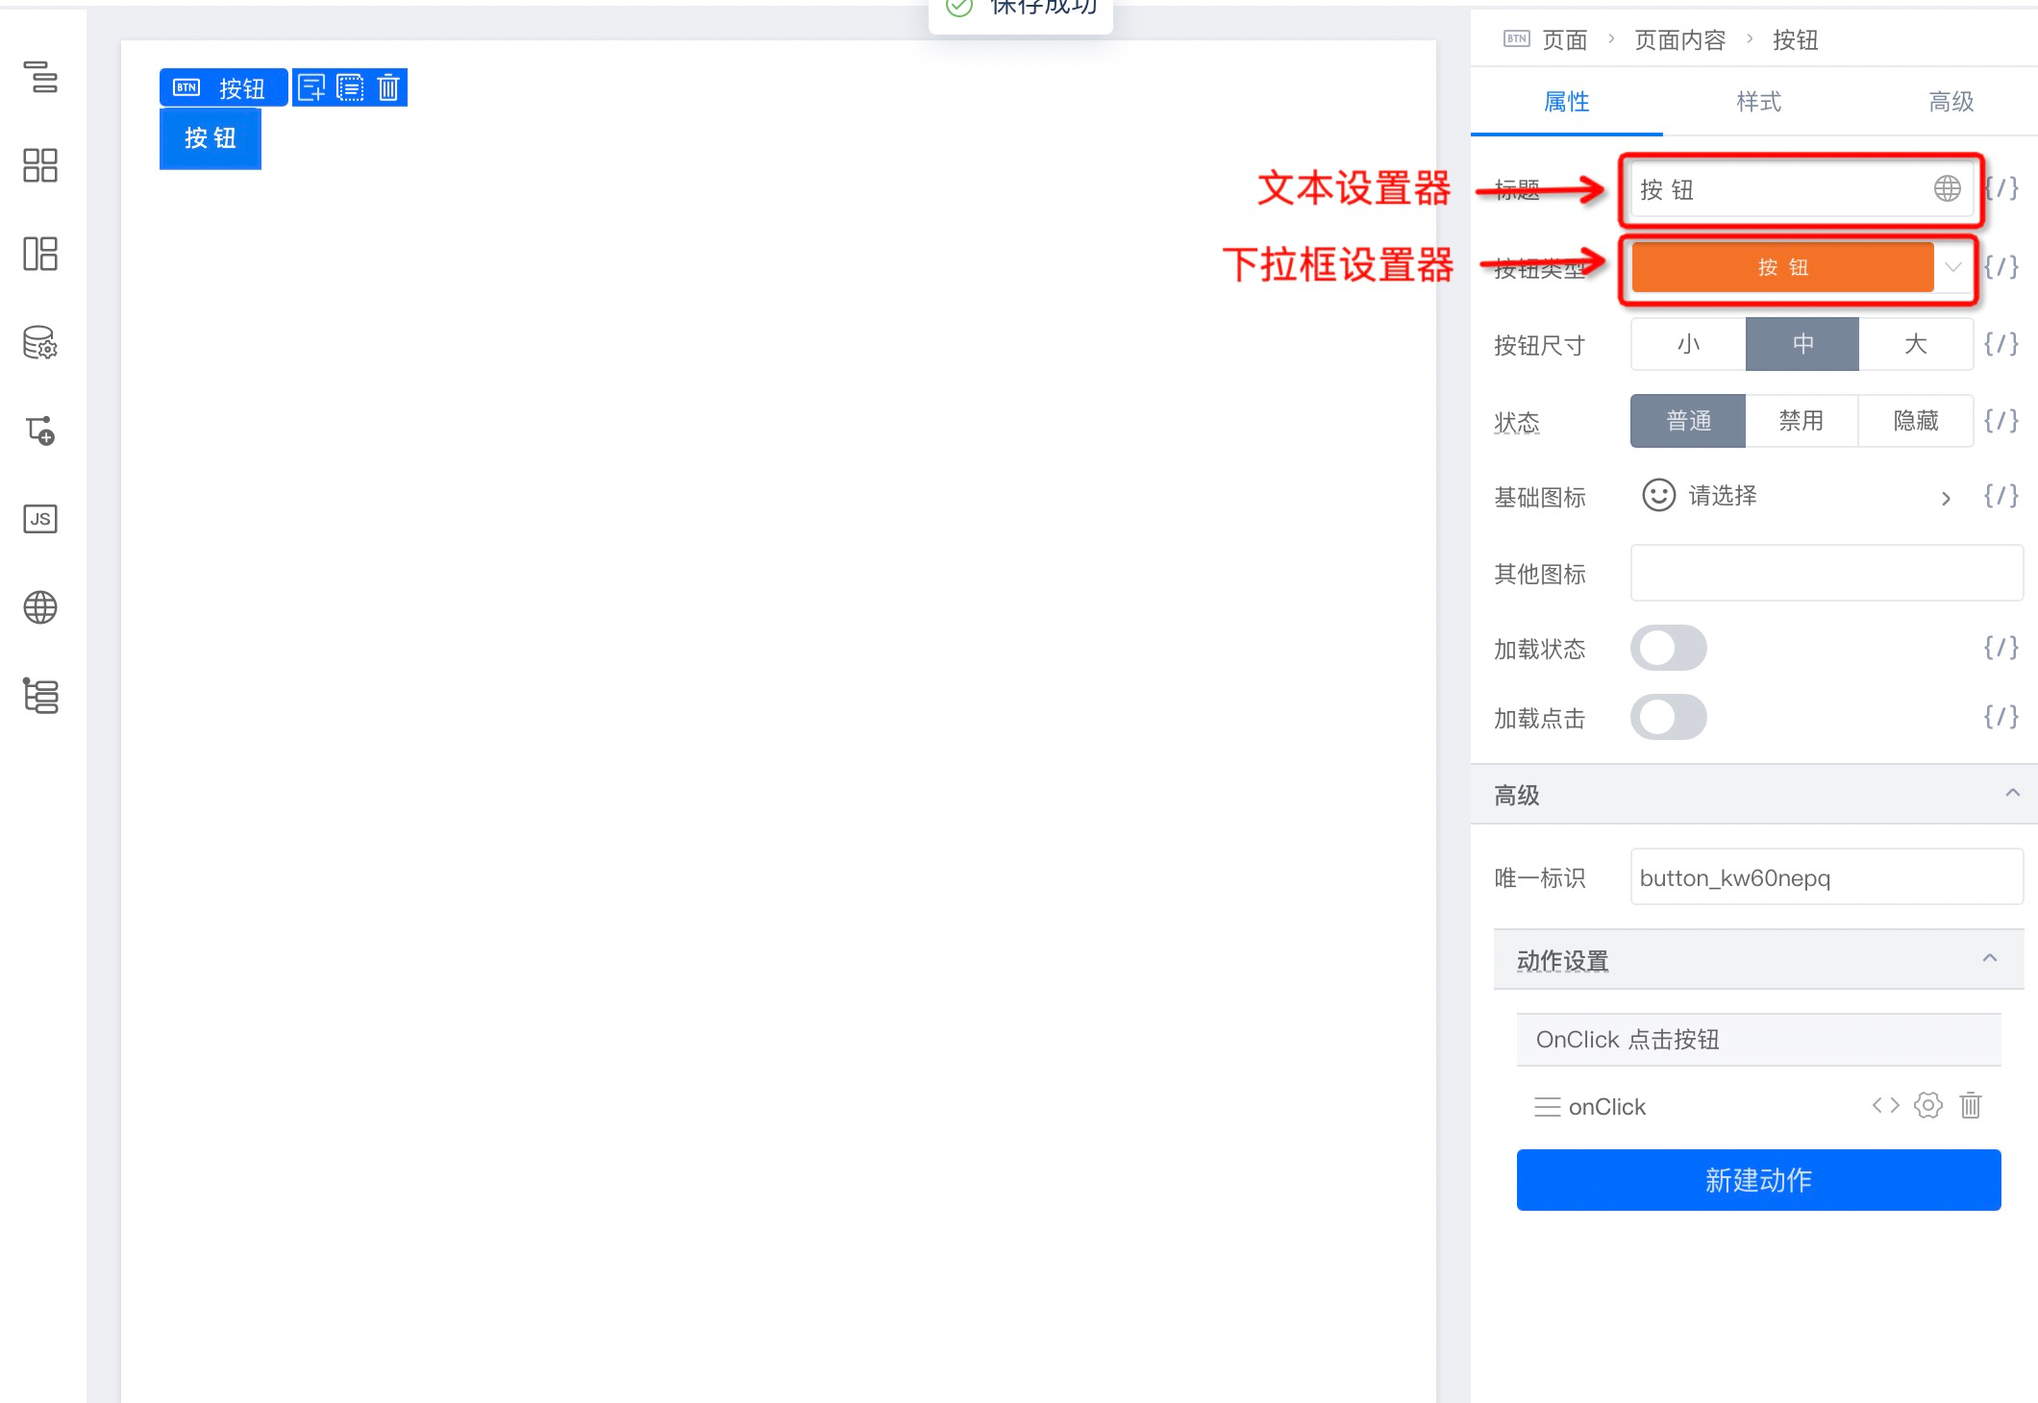2038x1403 pixels.
Task: Open the JS source panel icon
Action: point(40,519)
